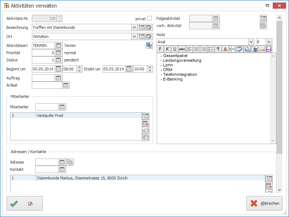Open Auftrag lookup table
The image size is (289, 217).
coord(59,78)
